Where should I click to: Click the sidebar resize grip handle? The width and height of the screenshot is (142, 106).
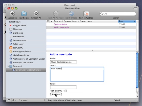[x=44, y=100]
